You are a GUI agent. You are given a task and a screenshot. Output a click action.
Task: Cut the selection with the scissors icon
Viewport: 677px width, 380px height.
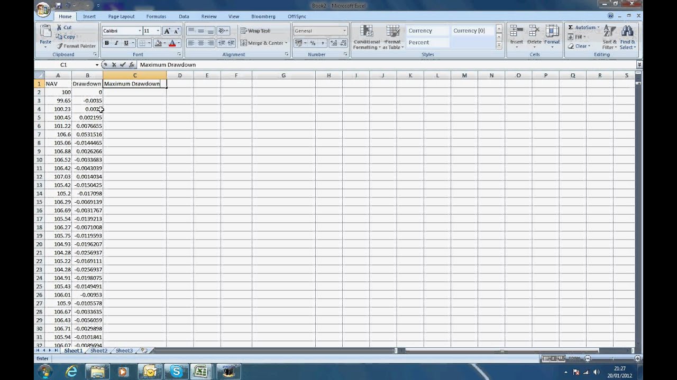(x=60, y=27)
